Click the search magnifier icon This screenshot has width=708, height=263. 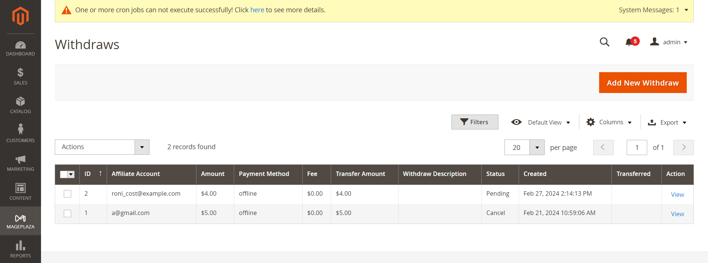[x=604, y=42]
